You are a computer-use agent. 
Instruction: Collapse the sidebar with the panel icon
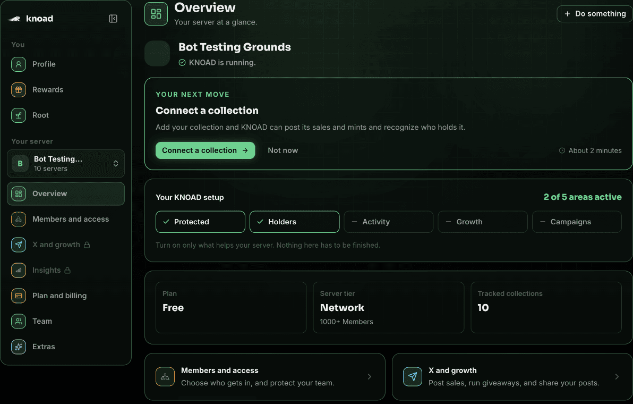tap(113, 19)
